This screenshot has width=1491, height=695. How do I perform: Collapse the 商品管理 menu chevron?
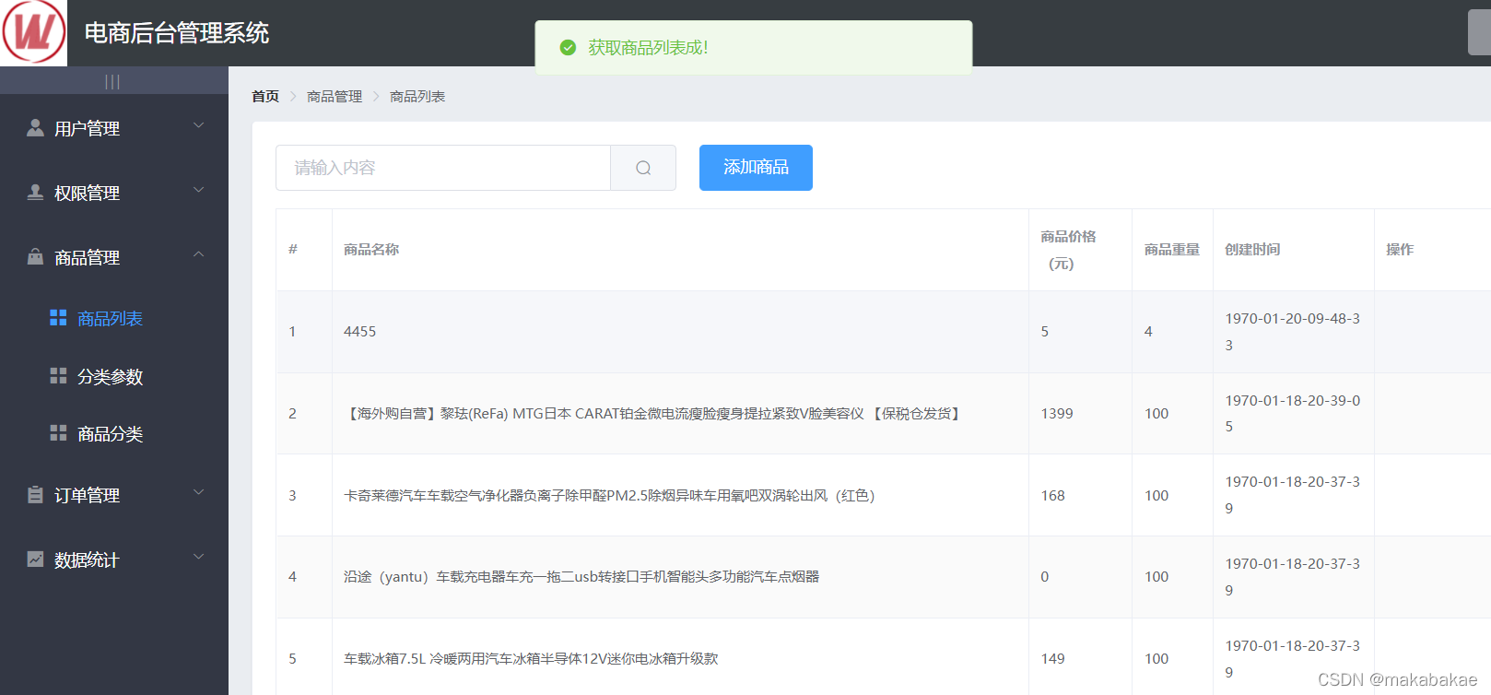click(x=198, y=255)
